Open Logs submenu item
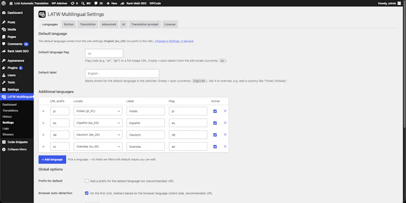This screenshot has height=203, width=406. tap(6, 129)
